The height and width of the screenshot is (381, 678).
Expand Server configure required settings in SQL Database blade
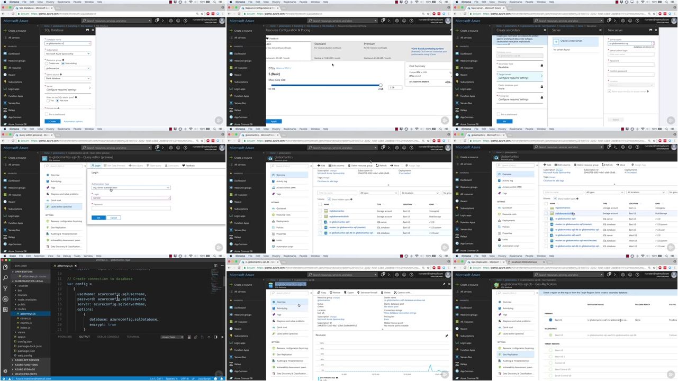coord(68,88)
